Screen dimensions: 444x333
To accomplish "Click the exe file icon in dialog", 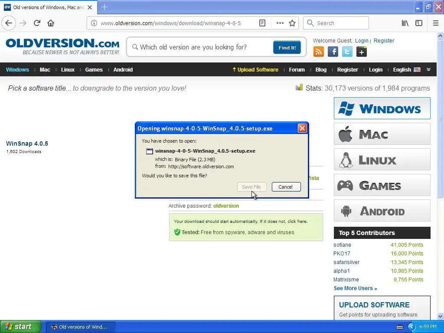I will click(x=150, y=151).
